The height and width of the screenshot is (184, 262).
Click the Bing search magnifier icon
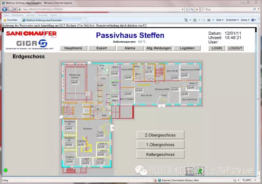click(x=254, y=9)
